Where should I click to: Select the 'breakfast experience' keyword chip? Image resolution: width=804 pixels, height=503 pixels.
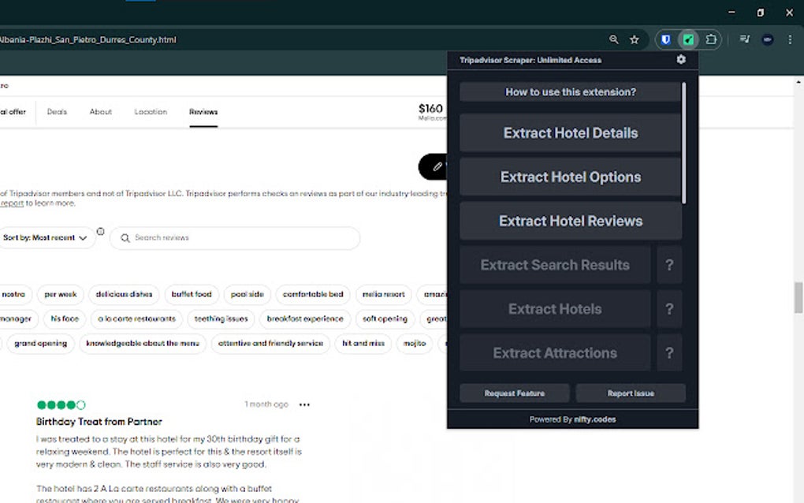(304, 319)
